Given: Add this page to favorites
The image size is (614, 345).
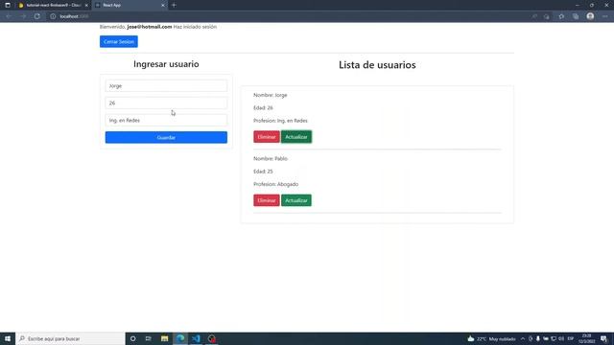Looking at the screenshot, I should pos(547,16).
